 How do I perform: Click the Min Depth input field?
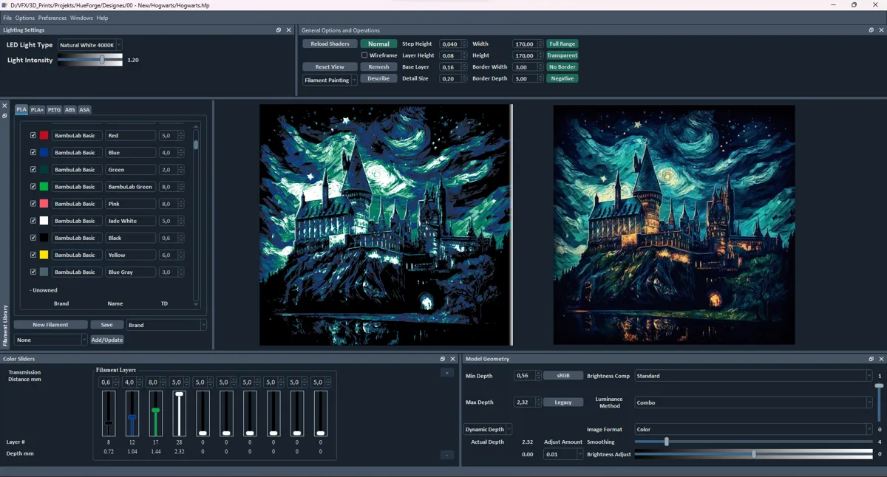(527, 376)
